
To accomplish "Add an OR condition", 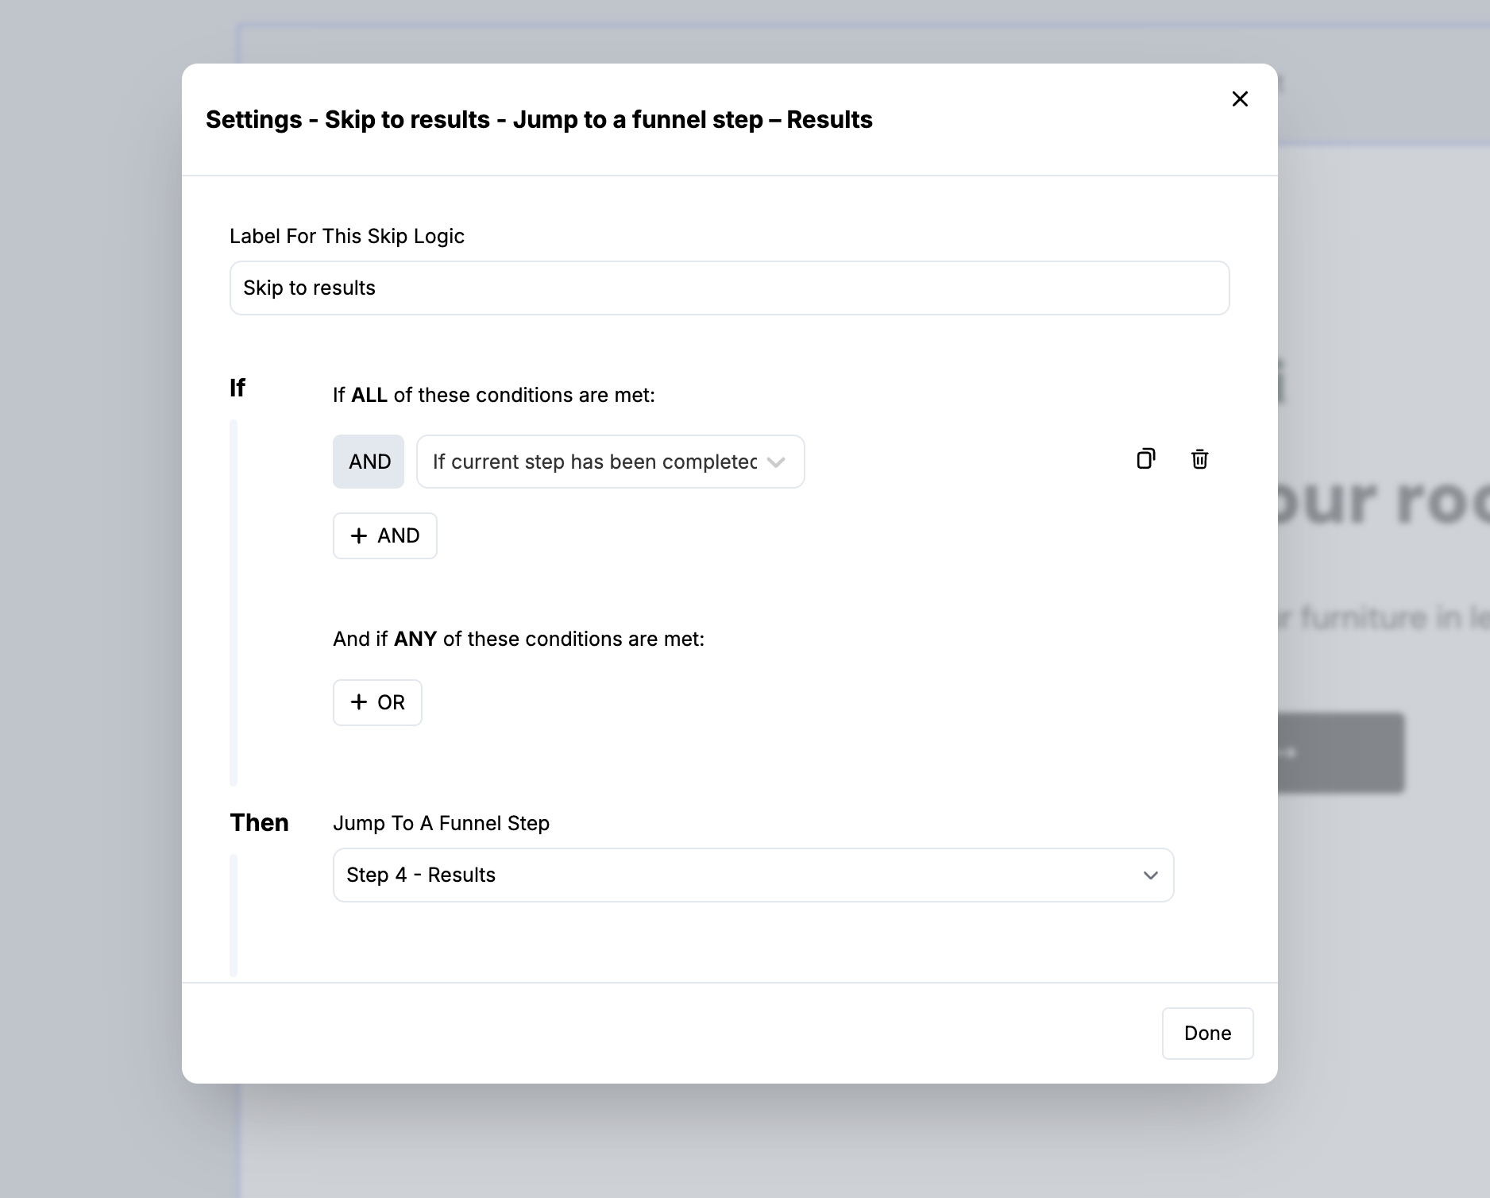I will (x=377, y=702).
